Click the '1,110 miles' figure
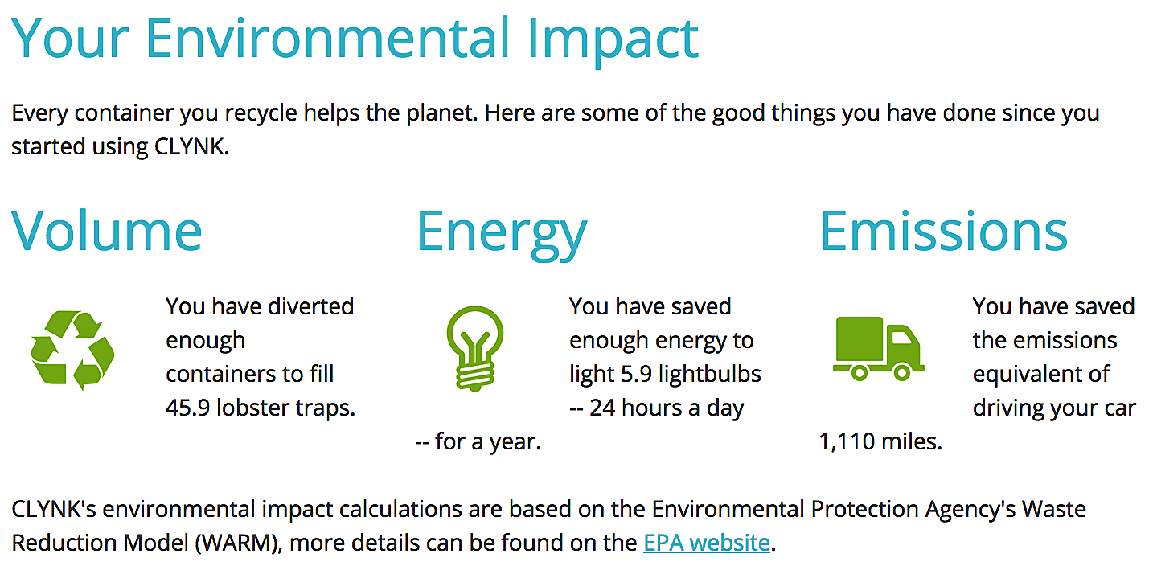Image resolution: width=1153 pixels, height=566 pixels. tap(880, 441)
